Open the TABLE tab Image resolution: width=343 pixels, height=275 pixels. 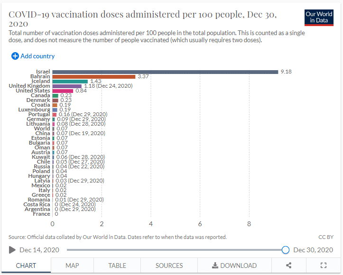(117, 266)
